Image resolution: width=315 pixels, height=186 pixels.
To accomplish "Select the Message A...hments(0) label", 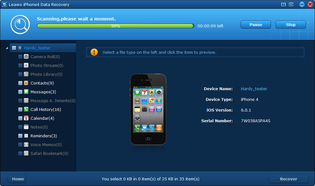I will (x=53, y=101).
